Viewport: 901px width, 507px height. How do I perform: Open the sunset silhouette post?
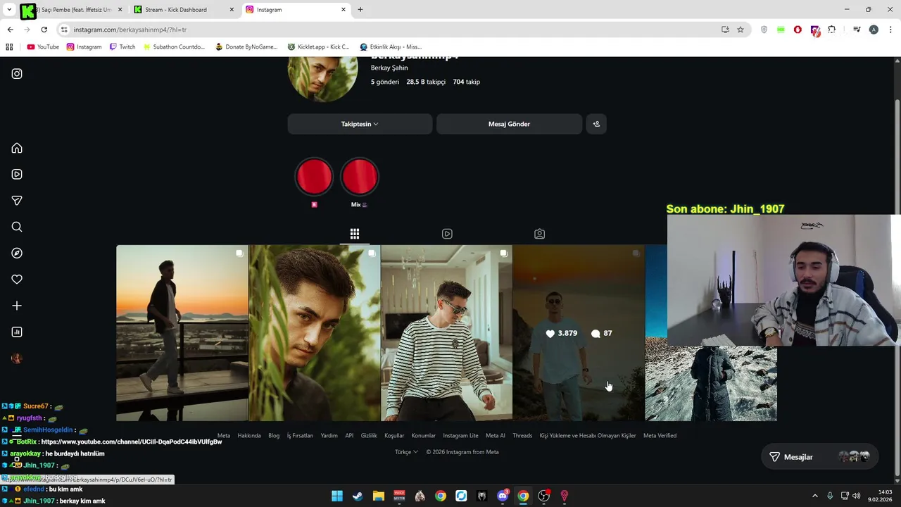click(x=182, y=333)
